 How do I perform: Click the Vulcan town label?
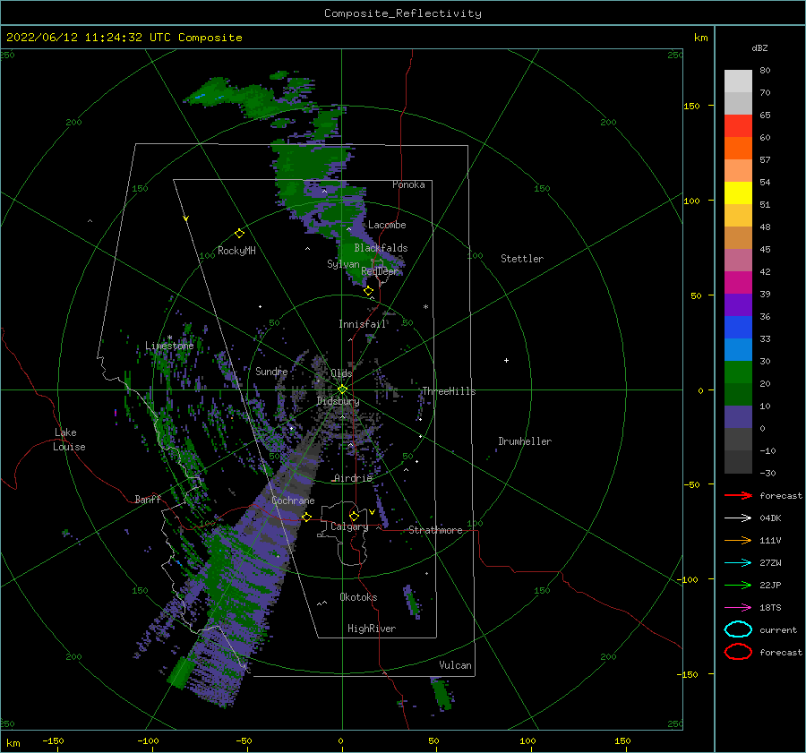(x=455, y=665)
